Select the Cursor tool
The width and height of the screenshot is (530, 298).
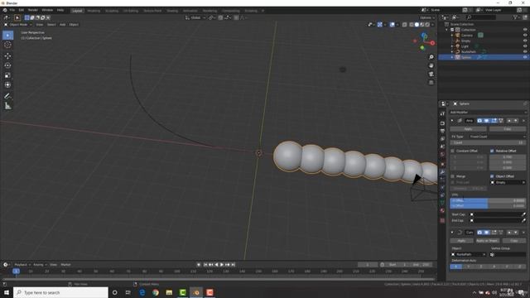click(x=7, y=45)
